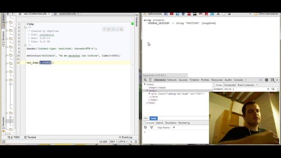Open CRLF line separator selector
The width and height of the screenshot is (281, 158).
coord(113,141)
